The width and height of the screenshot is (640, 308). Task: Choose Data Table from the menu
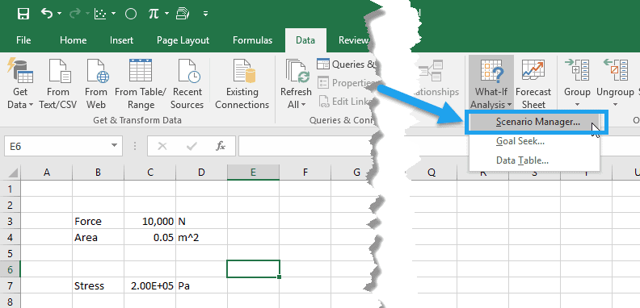click(534, 160)
